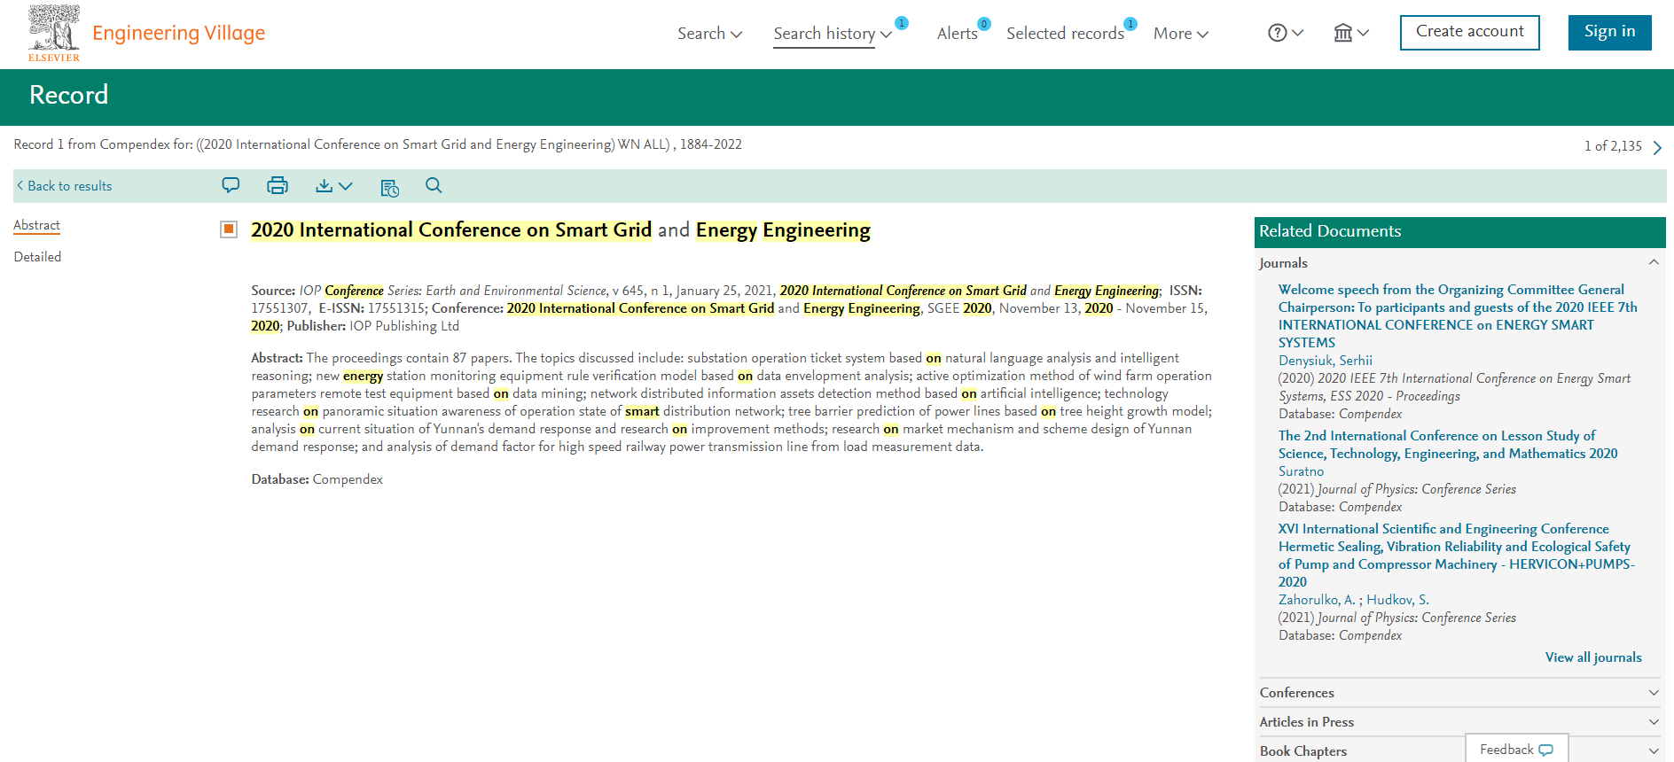Open the record title link
This screenshot has width=1674, height=762.
(560, 230)
